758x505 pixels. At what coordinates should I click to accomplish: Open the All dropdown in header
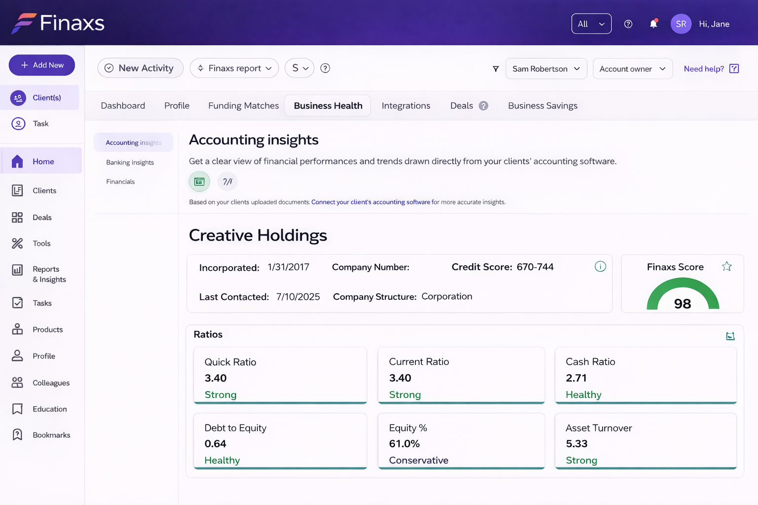pos(591,24)
